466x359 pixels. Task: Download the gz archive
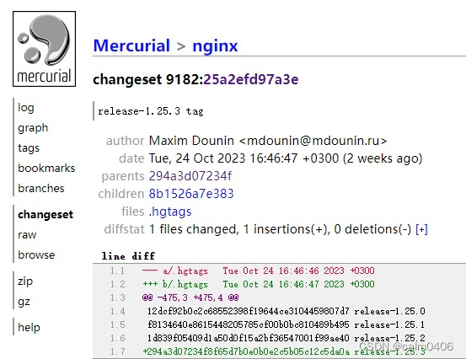point(24,302)
